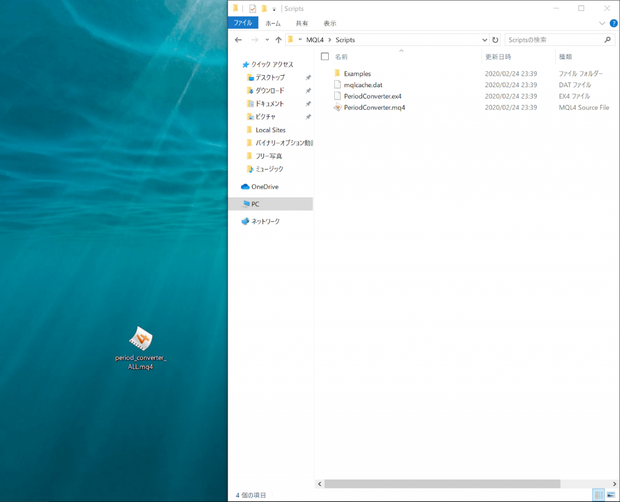
Task: Open デスクトップ in the sidebar
Action: [270, 78]
